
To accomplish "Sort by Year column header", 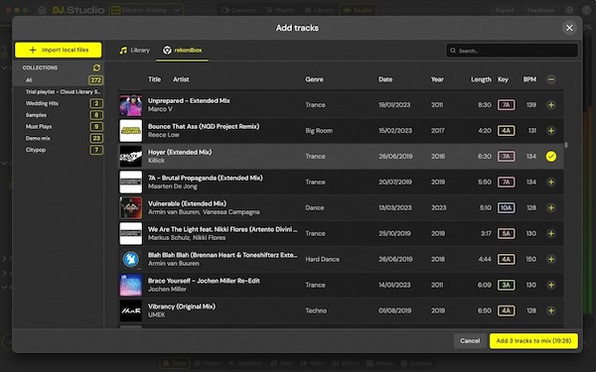I will [x=437, y=79].
